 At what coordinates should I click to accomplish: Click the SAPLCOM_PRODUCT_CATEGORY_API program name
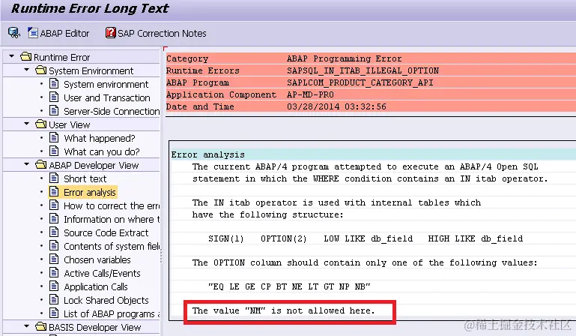(x=360, y=82)
